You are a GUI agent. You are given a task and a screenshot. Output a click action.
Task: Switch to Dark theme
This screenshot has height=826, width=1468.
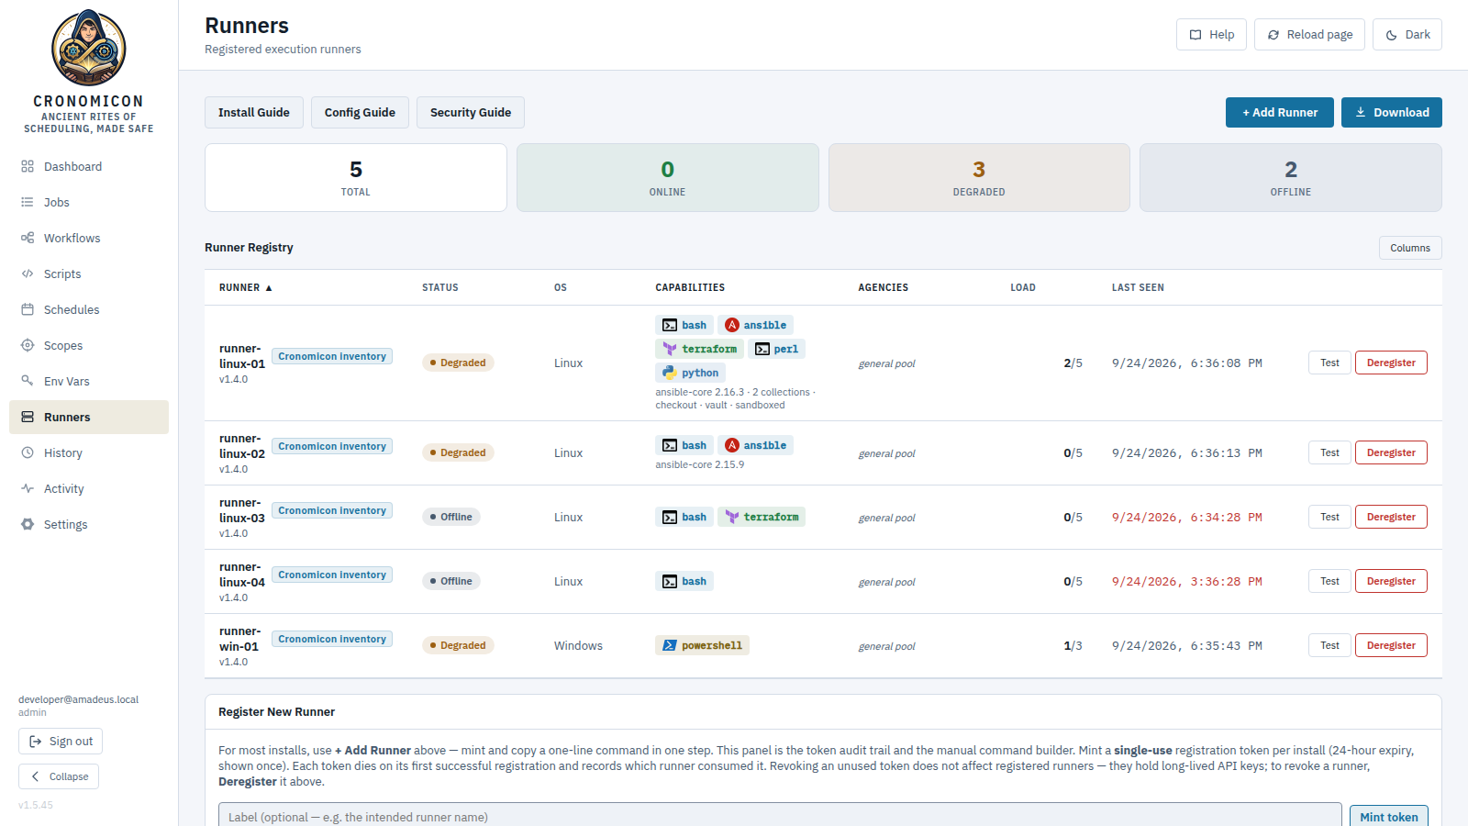tap(1407, 35)
